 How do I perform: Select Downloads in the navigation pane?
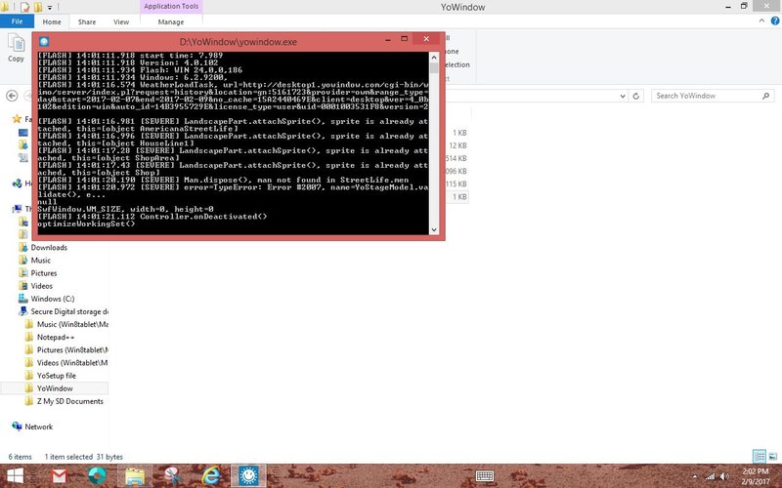[49, 248]
